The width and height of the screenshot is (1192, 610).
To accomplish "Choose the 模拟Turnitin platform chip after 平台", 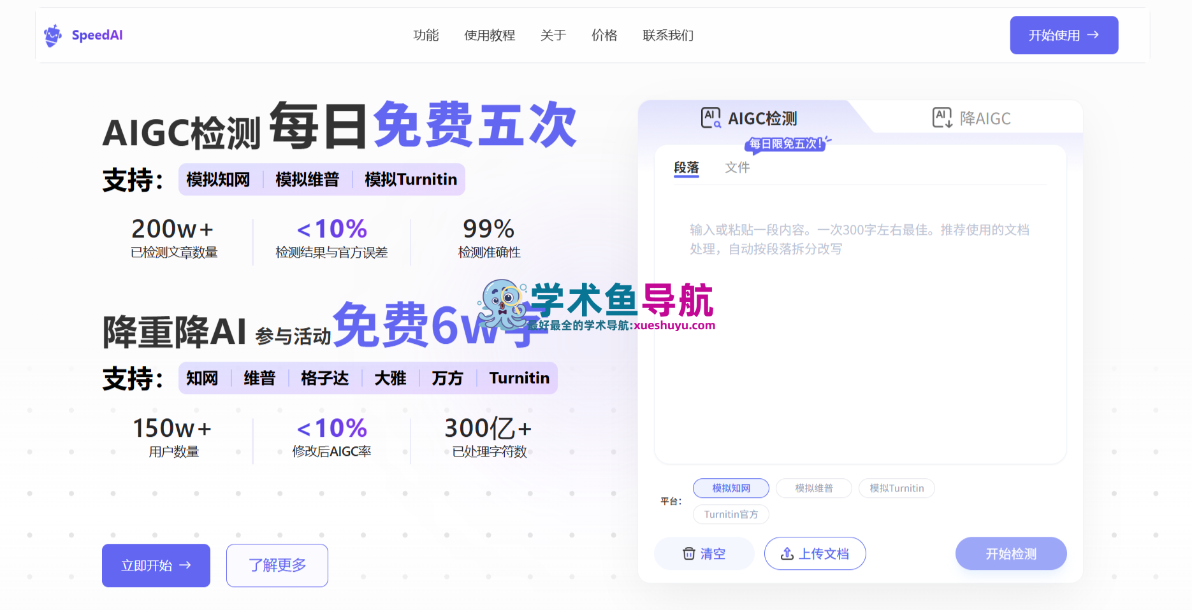I will (x=897, y=488).
